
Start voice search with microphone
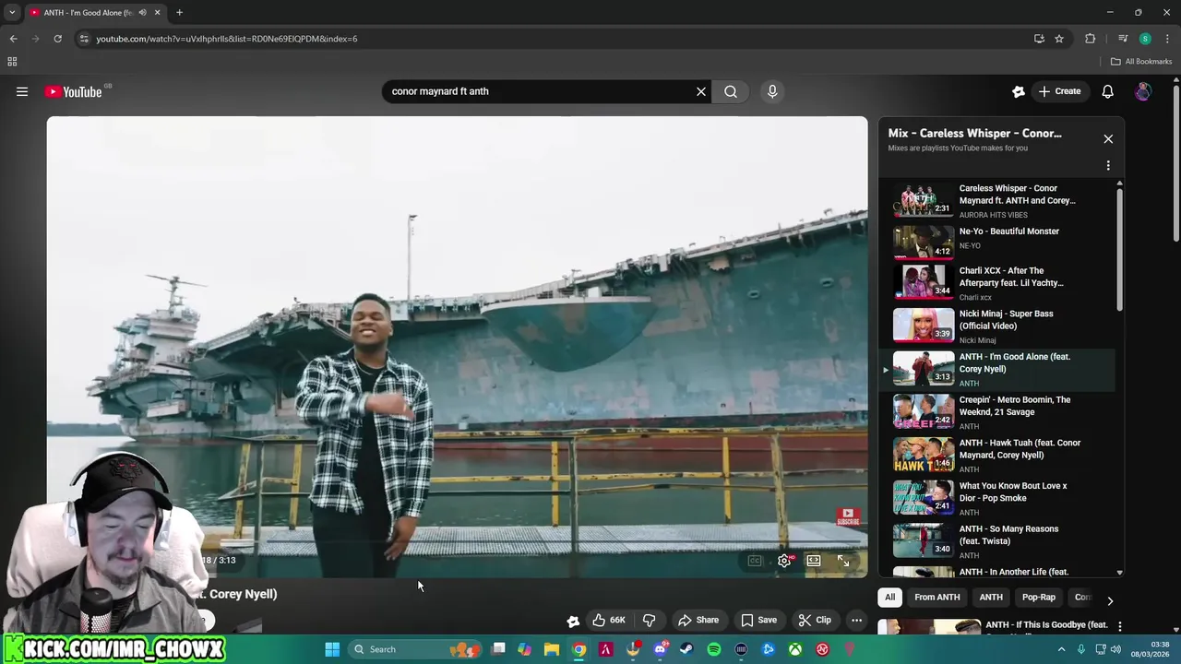click(x=772, y=91)
